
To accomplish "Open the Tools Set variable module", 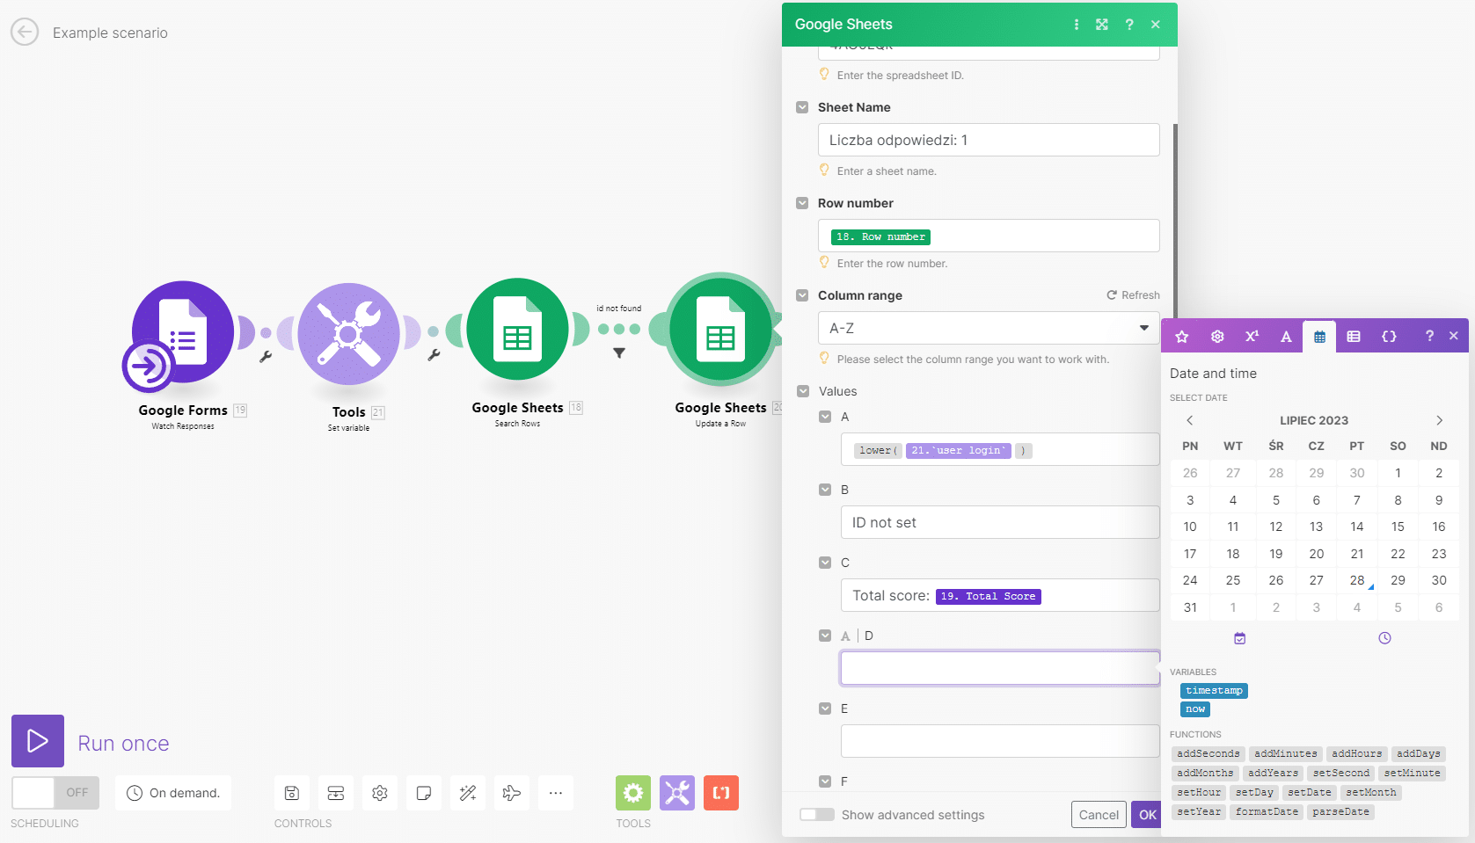I will click(x=349, y=334).
